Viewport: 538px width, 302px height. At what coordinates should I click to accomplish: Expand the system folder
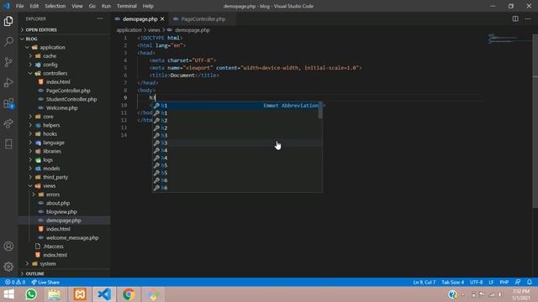click(x=48, y=263)
